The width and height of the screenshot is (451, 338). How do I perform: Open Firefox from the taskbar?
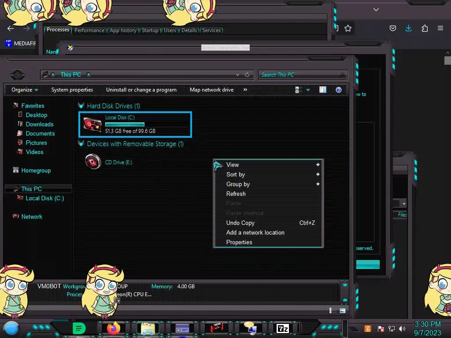(114, 328)
